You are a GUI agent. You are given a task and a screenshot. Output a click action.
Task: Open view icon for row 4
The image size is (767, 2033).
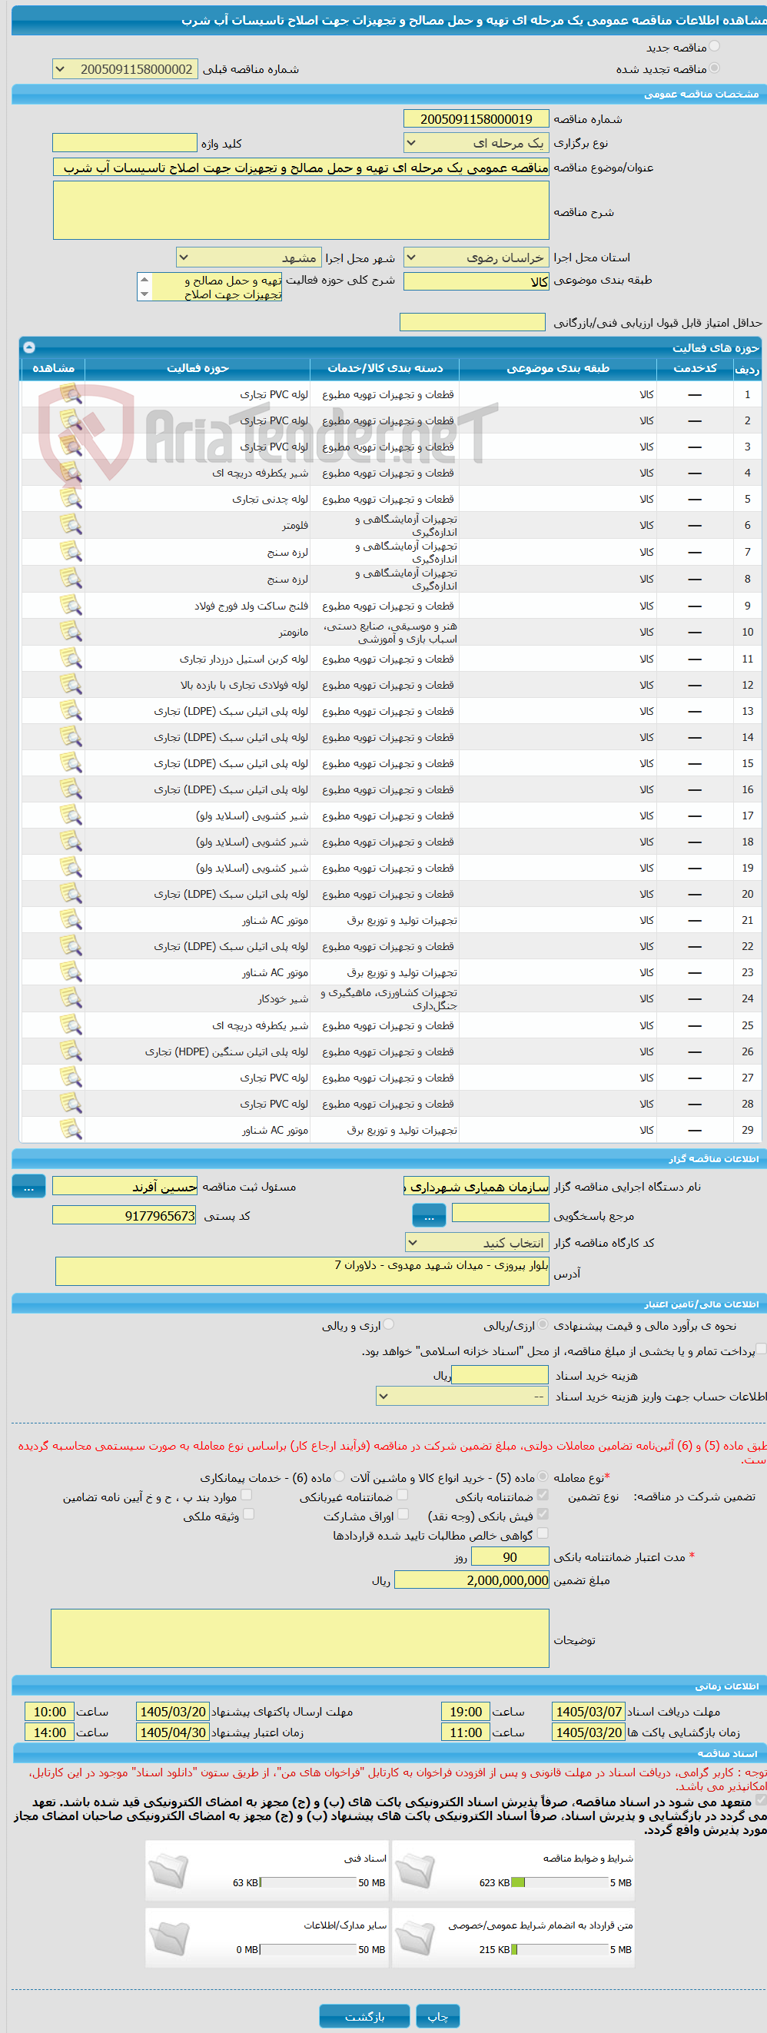coord(71,472)
